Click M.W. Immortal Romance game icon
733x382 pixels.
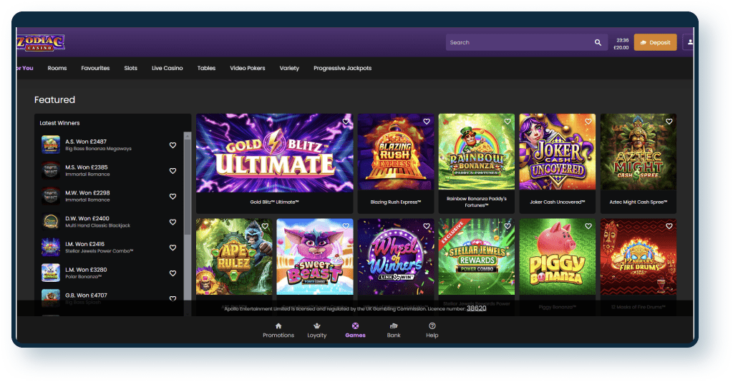click(51, 196)
